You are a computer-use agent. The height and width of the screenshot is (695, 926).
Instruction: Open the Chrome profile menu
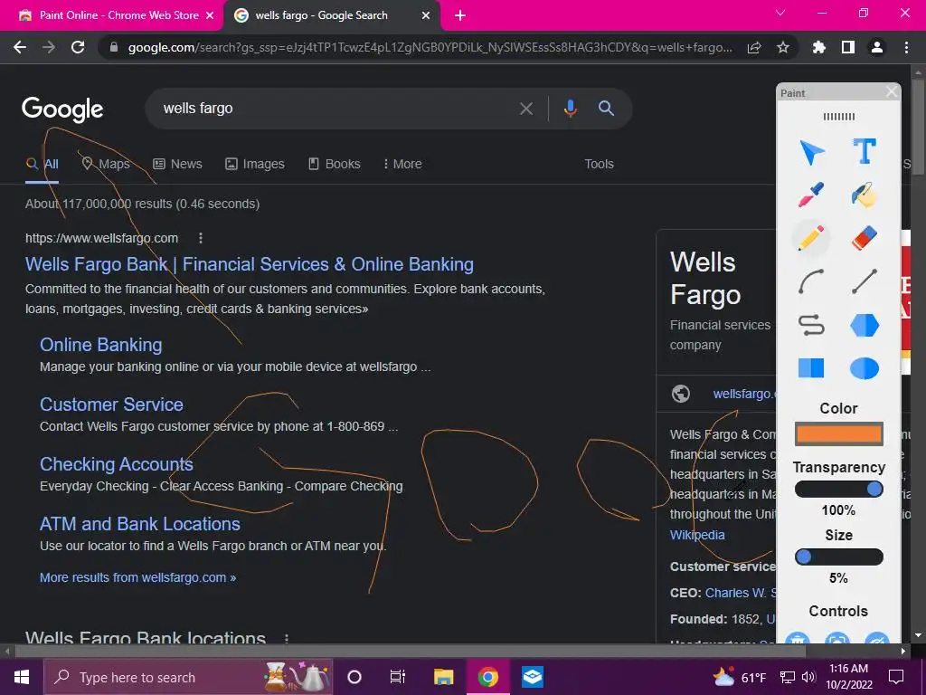877,47
